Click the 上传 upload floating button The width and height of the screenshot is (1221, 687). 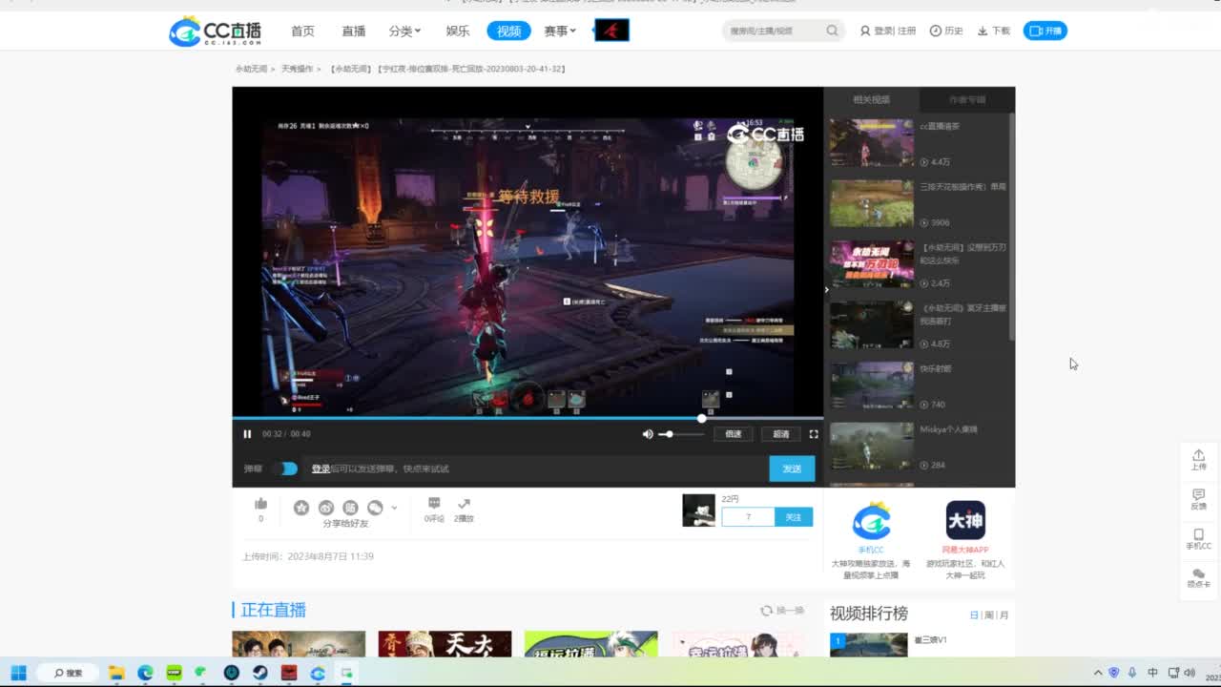(1198, 460)
